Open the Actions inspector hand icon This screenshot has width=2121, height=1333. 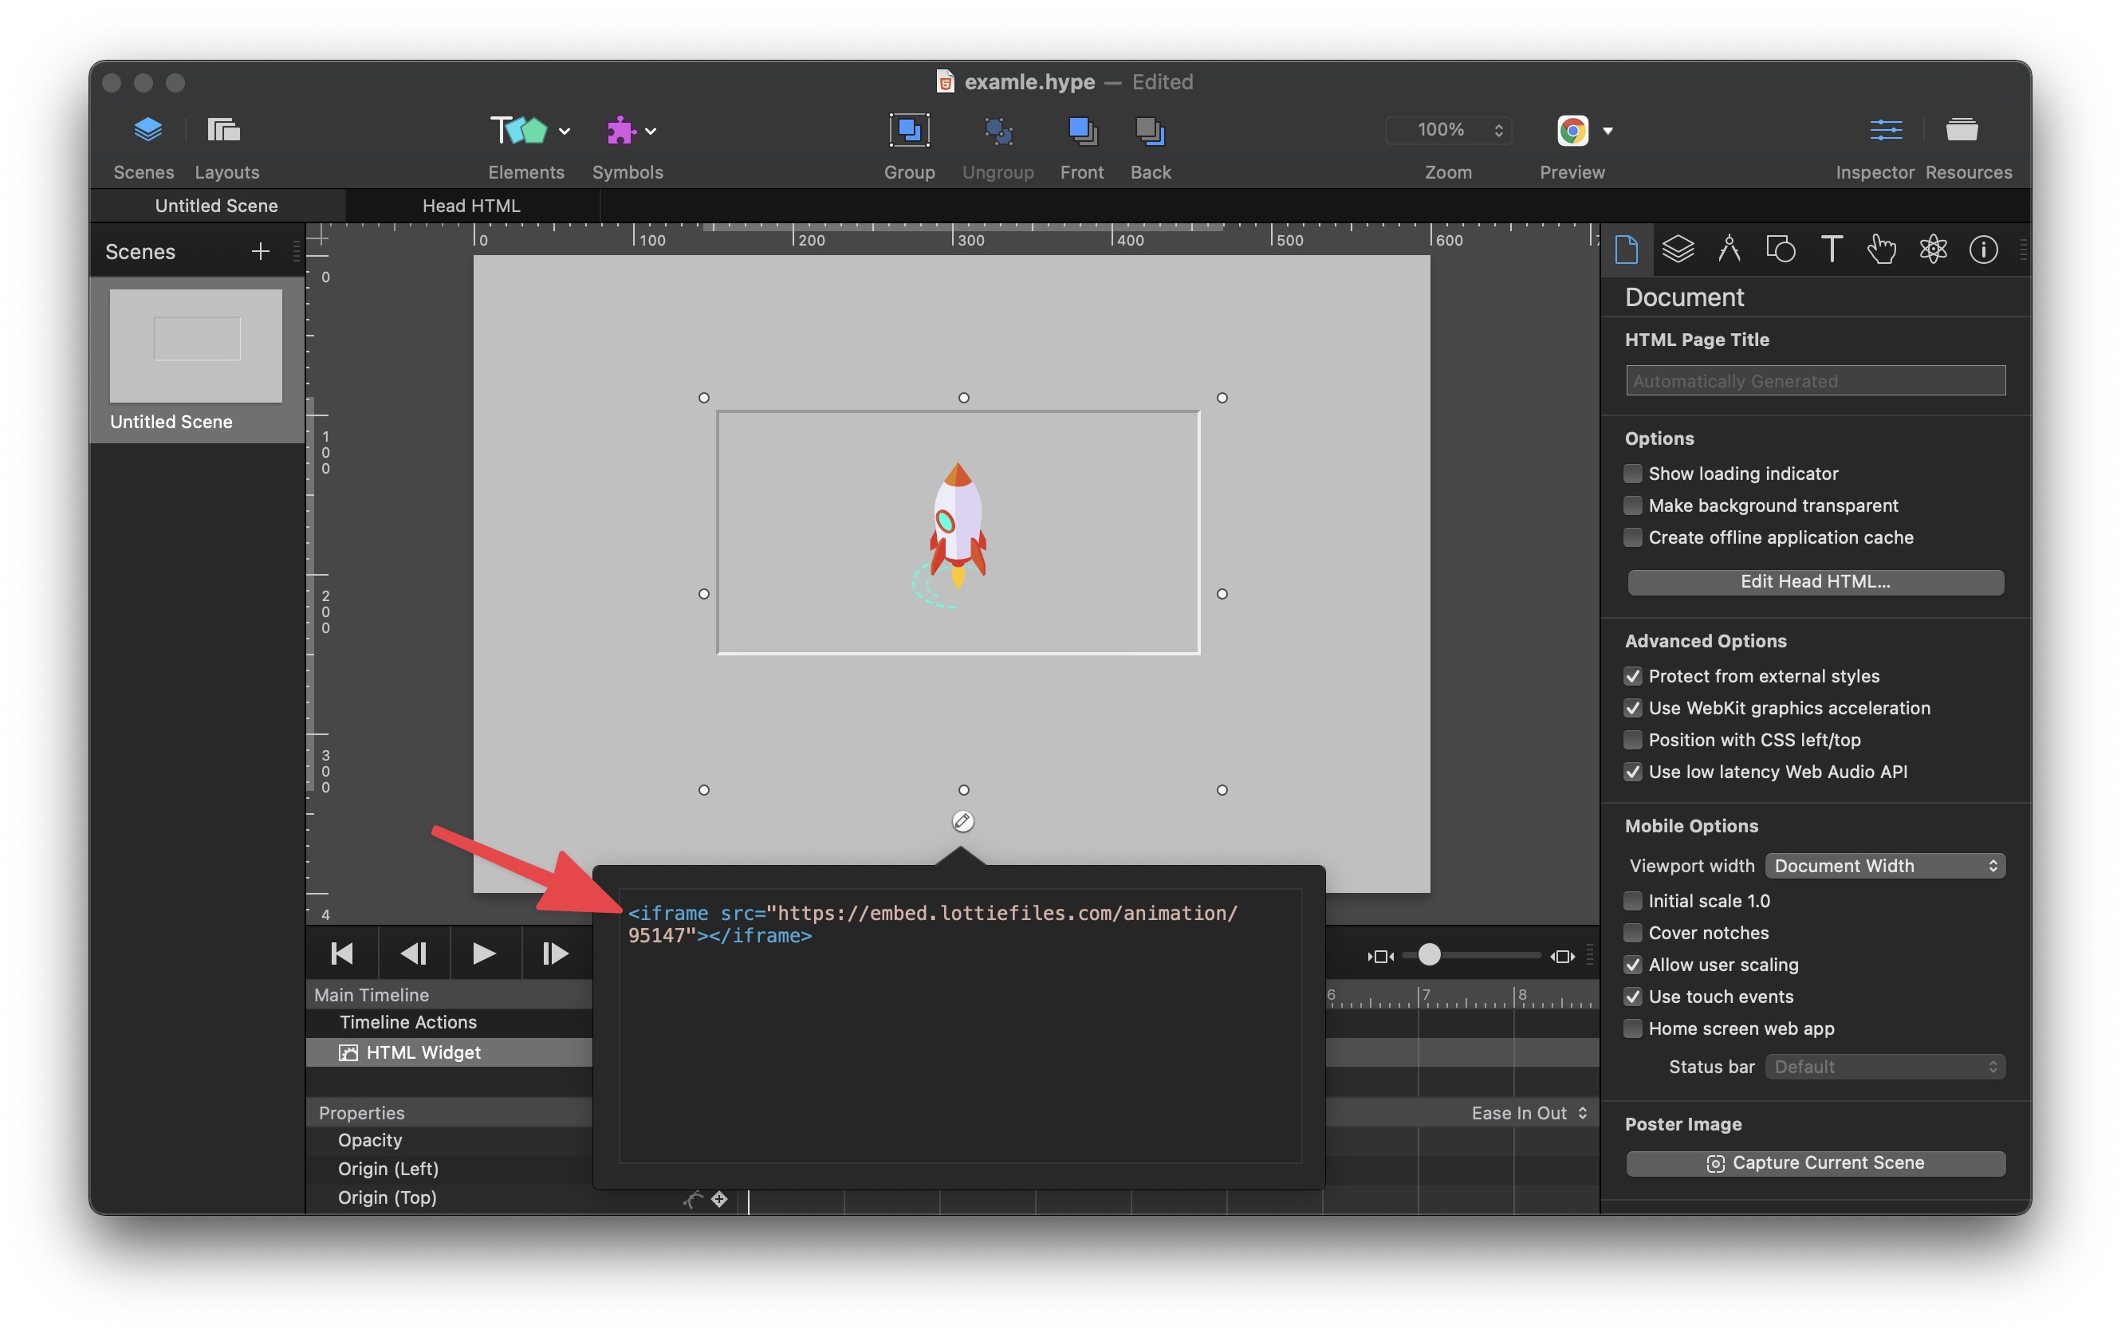[x=1882, y=250]
